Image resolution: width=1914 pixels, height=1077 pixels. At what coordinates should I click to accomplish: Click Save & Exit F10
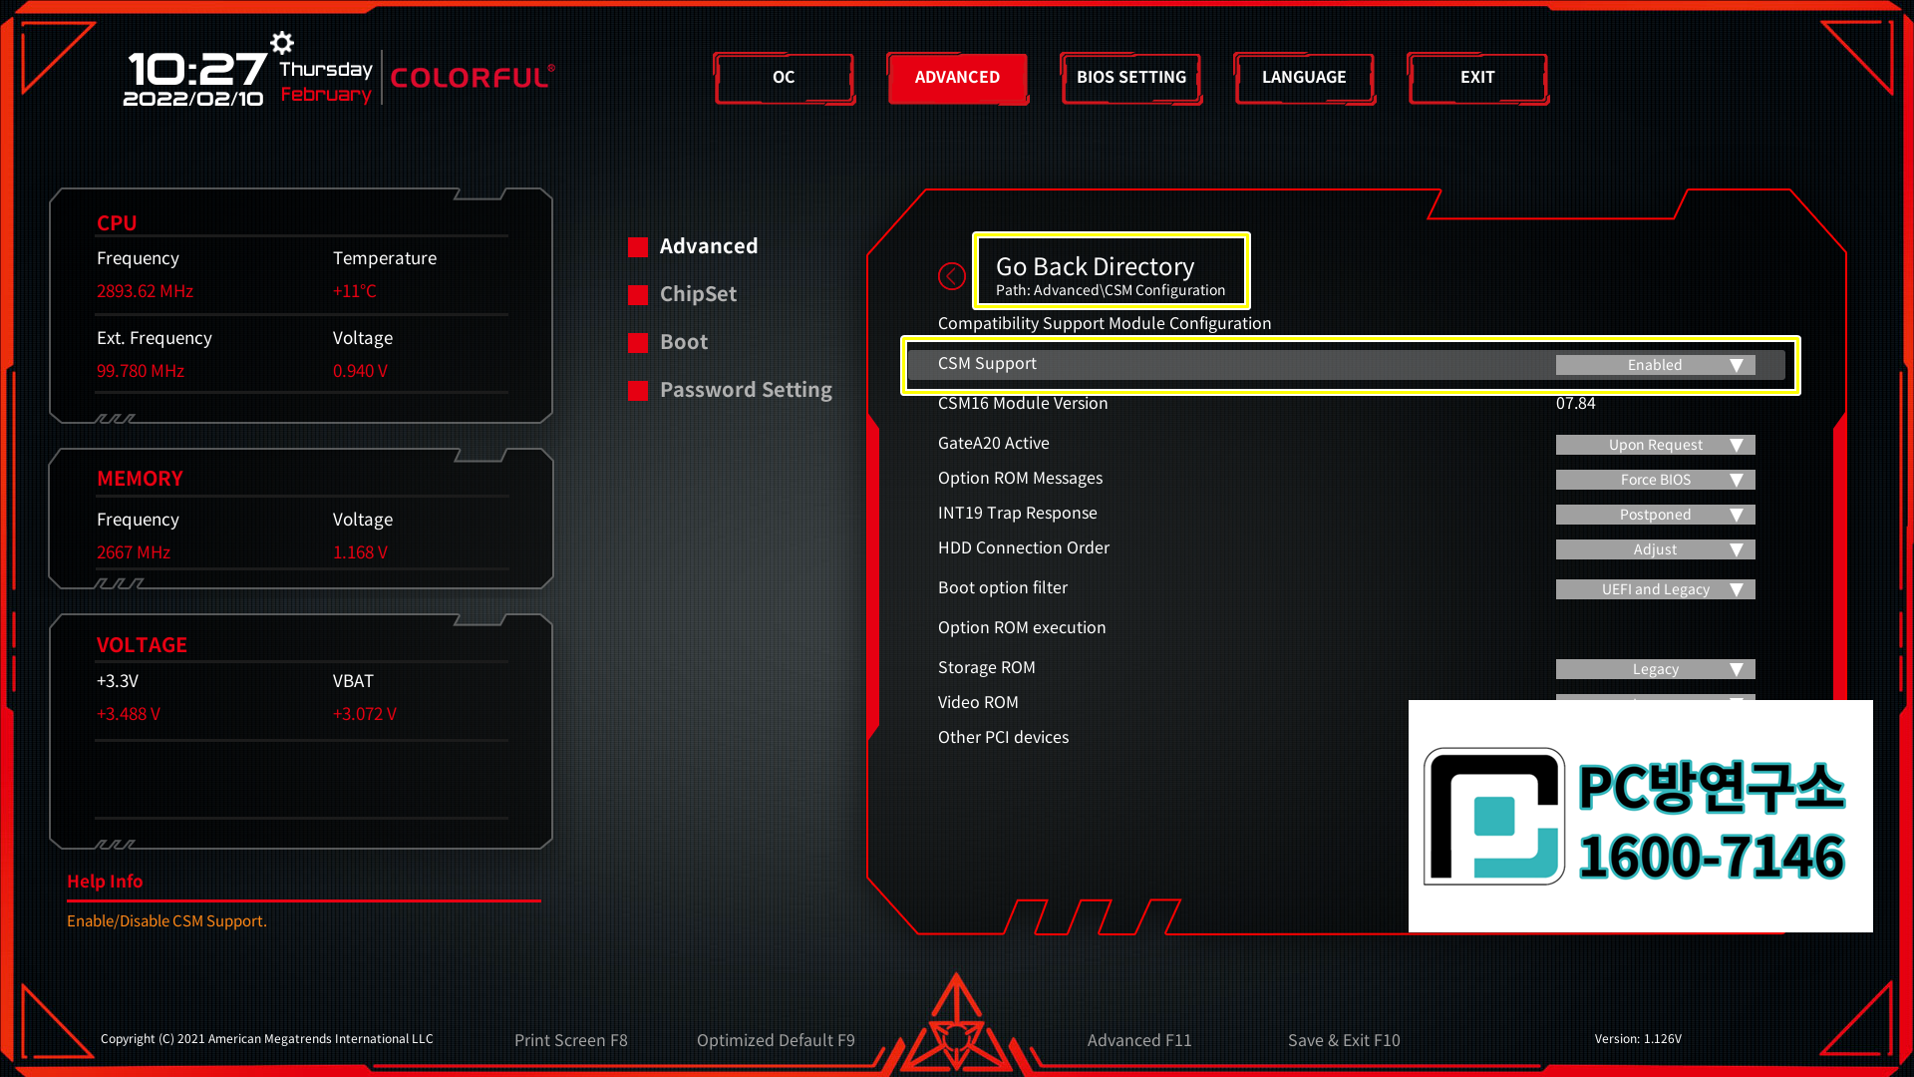click(1343, 1040)
